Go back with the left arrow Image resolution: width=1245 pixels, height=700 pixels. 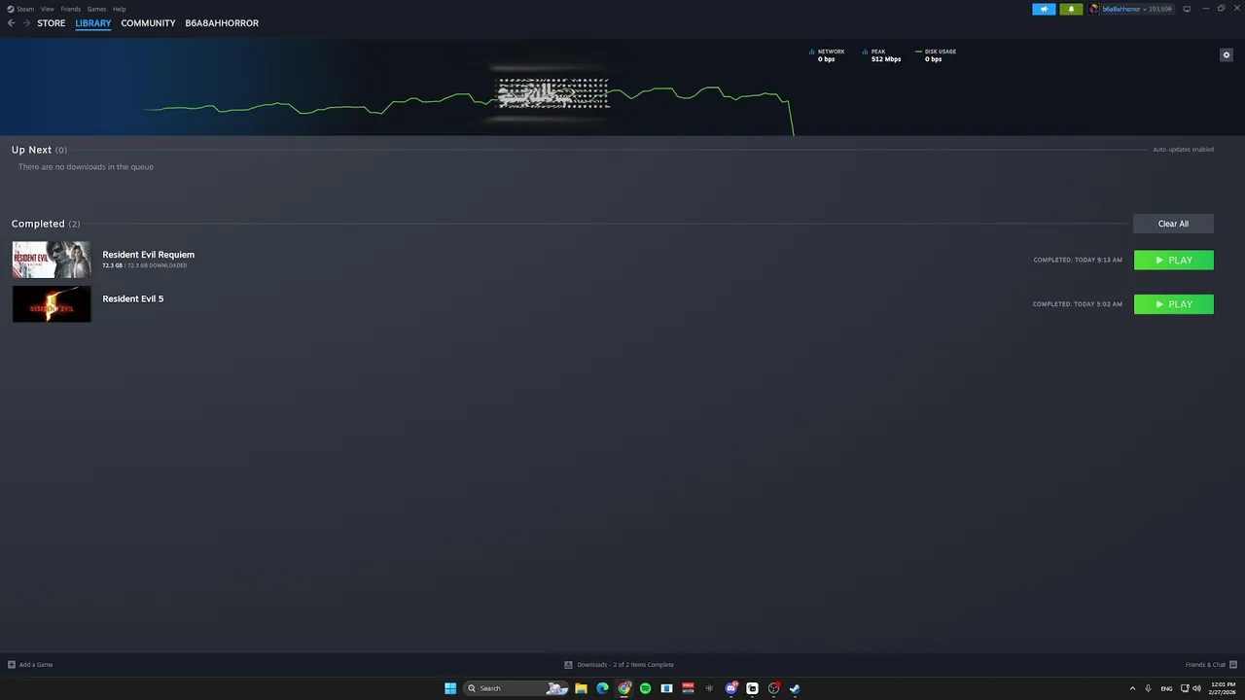(x=12, y=23)
